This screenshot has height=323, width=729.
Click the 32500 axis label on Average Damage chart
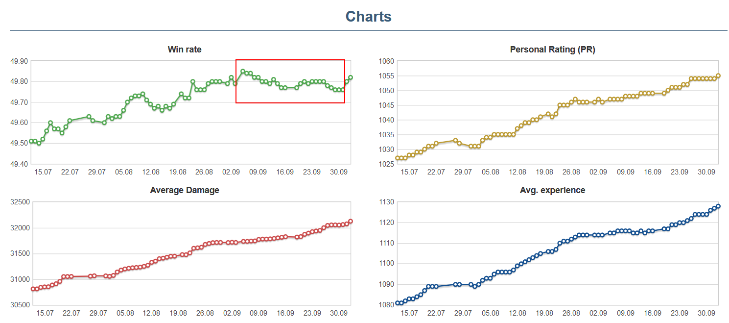click(20, 202)
